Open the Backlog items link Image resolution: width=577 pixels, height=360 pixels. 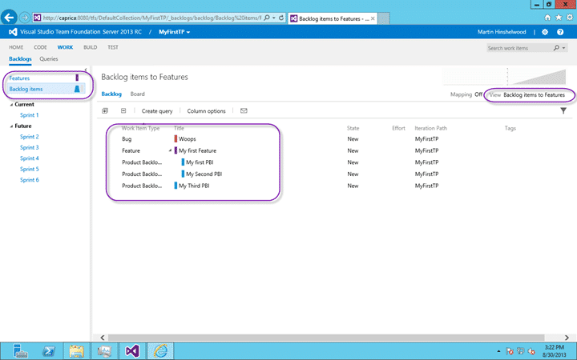tap(26, 89)
